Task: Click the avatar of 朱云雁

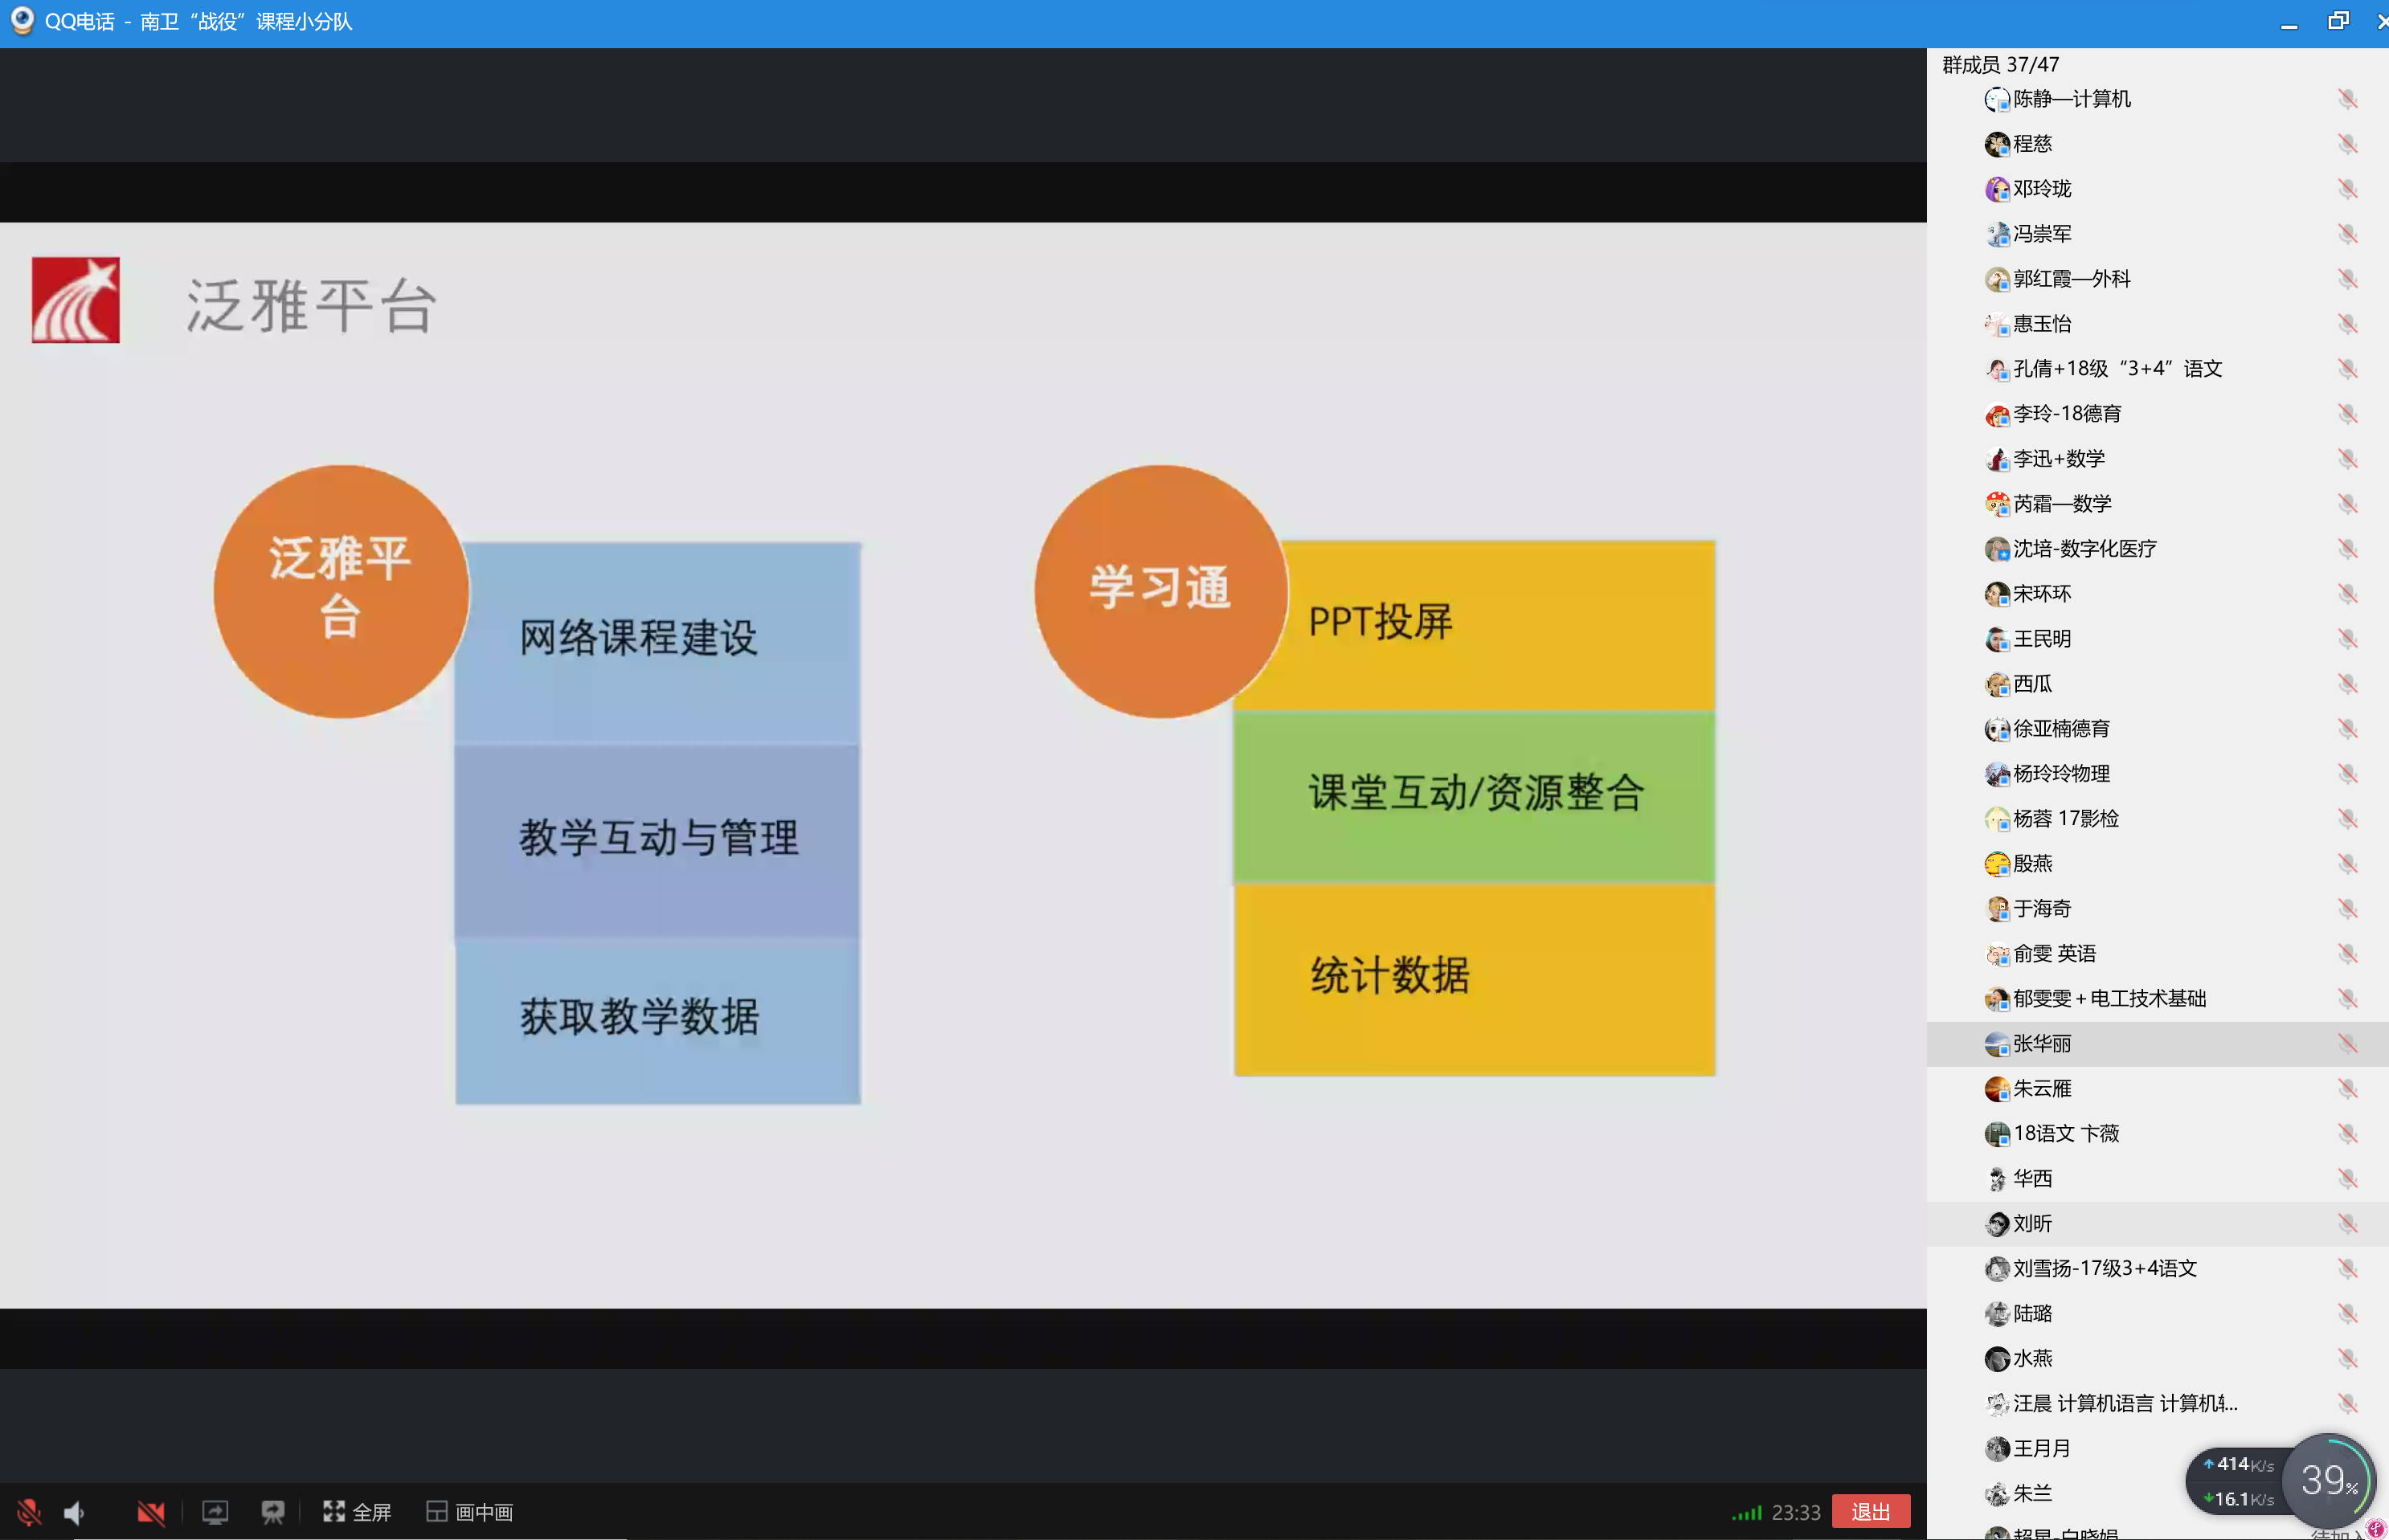Action: [x=1997, y=1089]
